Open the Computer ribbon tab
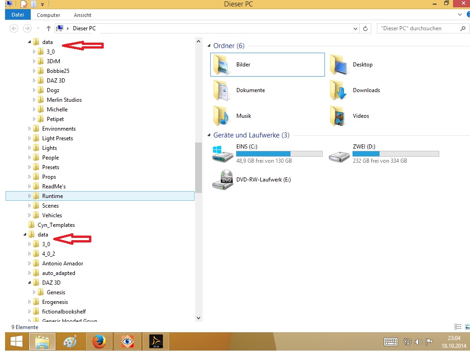The height and width of the screenshot is (352, 470). pos(48,15)
